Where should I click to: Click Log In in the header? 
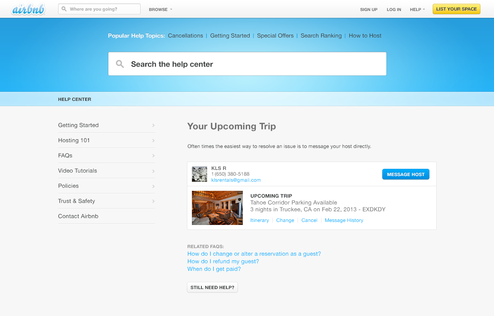[x=394, y=9]
